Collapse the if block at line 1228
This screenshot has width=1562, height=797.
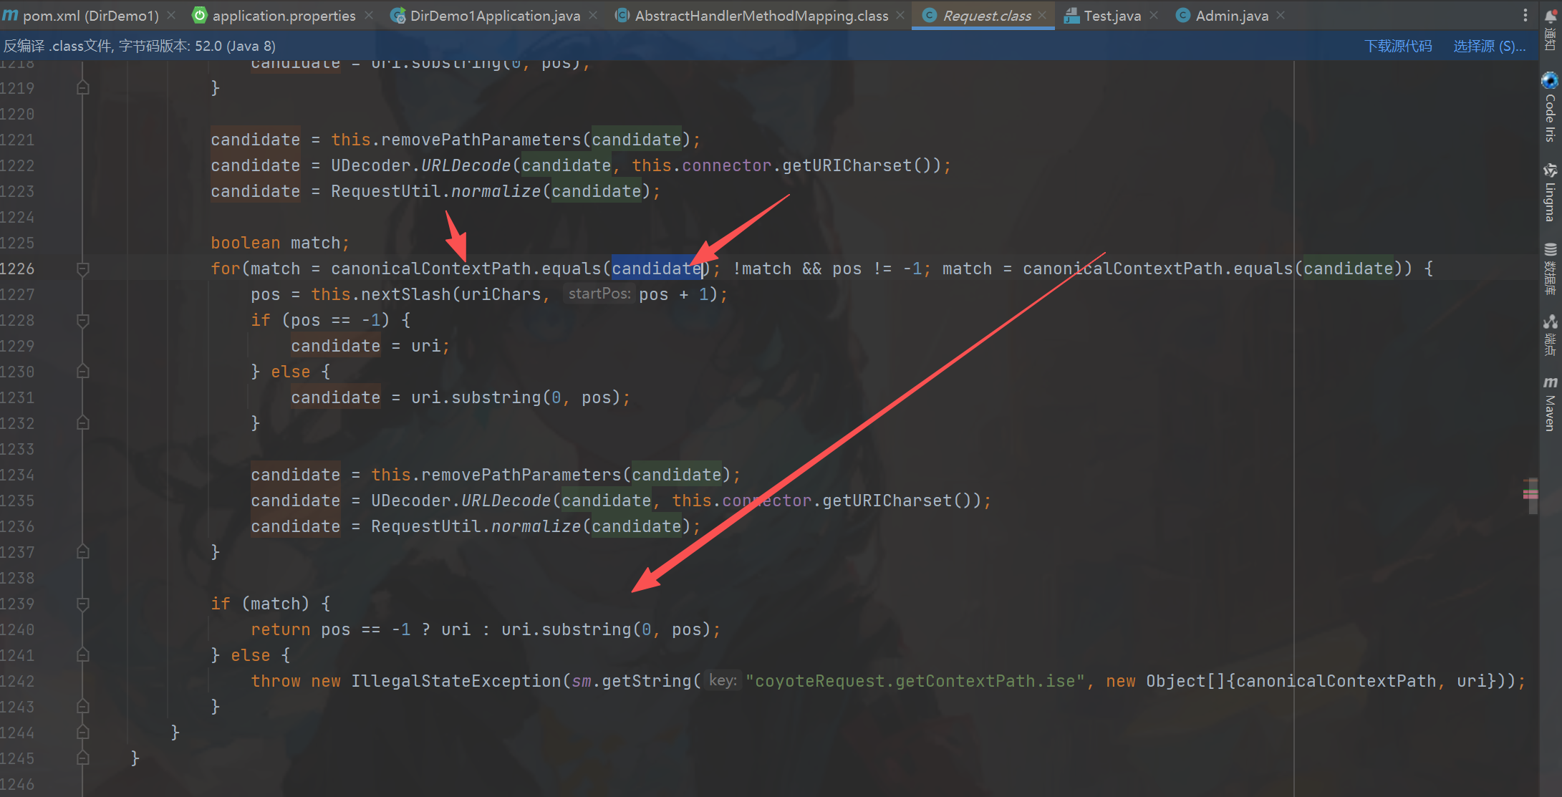[x=83, y=321]
